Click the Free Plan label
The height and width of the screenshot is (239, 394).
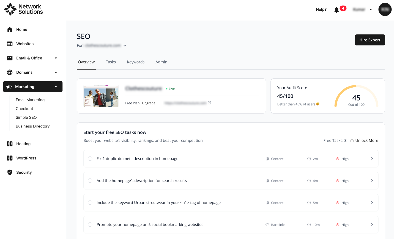coord(132,103)
